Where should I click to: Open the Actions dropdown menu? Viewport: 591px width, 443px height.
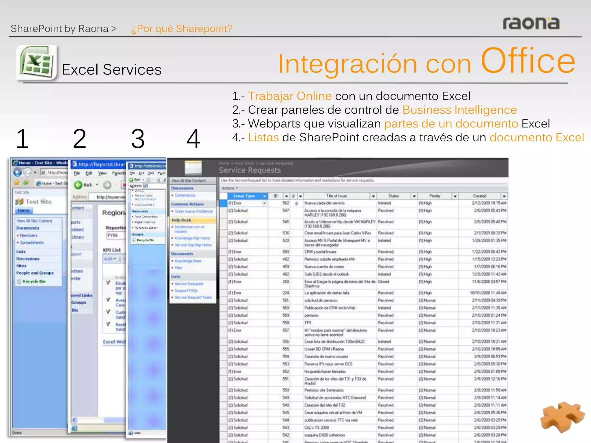tap(230, 188)
